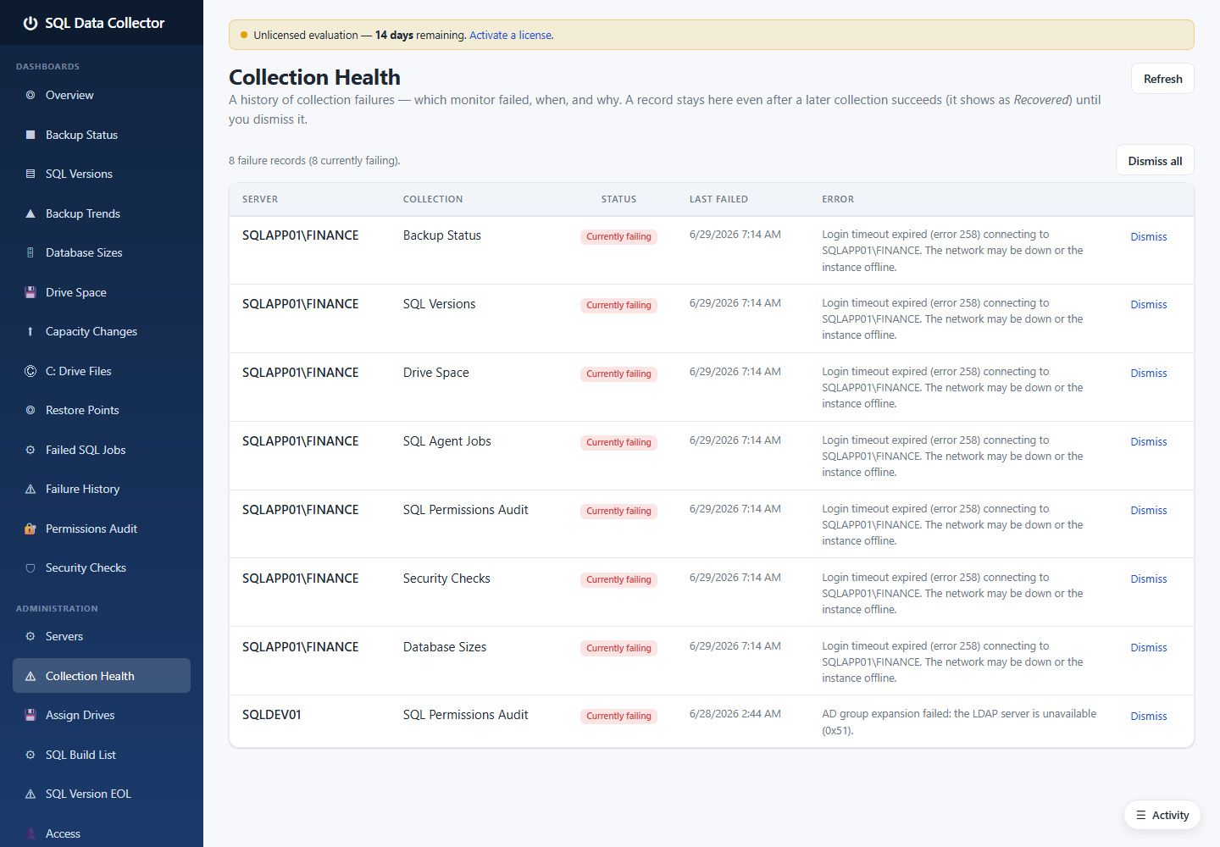This screenshot has width=1220, height=847.
Task: Click the Permissions Audit lock icon
Action: 30,529
